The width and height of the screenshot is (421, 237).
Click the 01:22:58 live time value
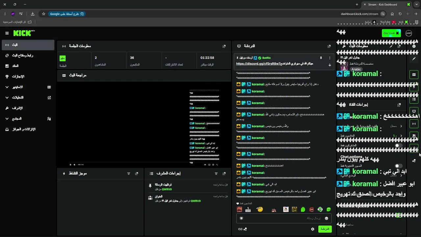coord(207,58)
